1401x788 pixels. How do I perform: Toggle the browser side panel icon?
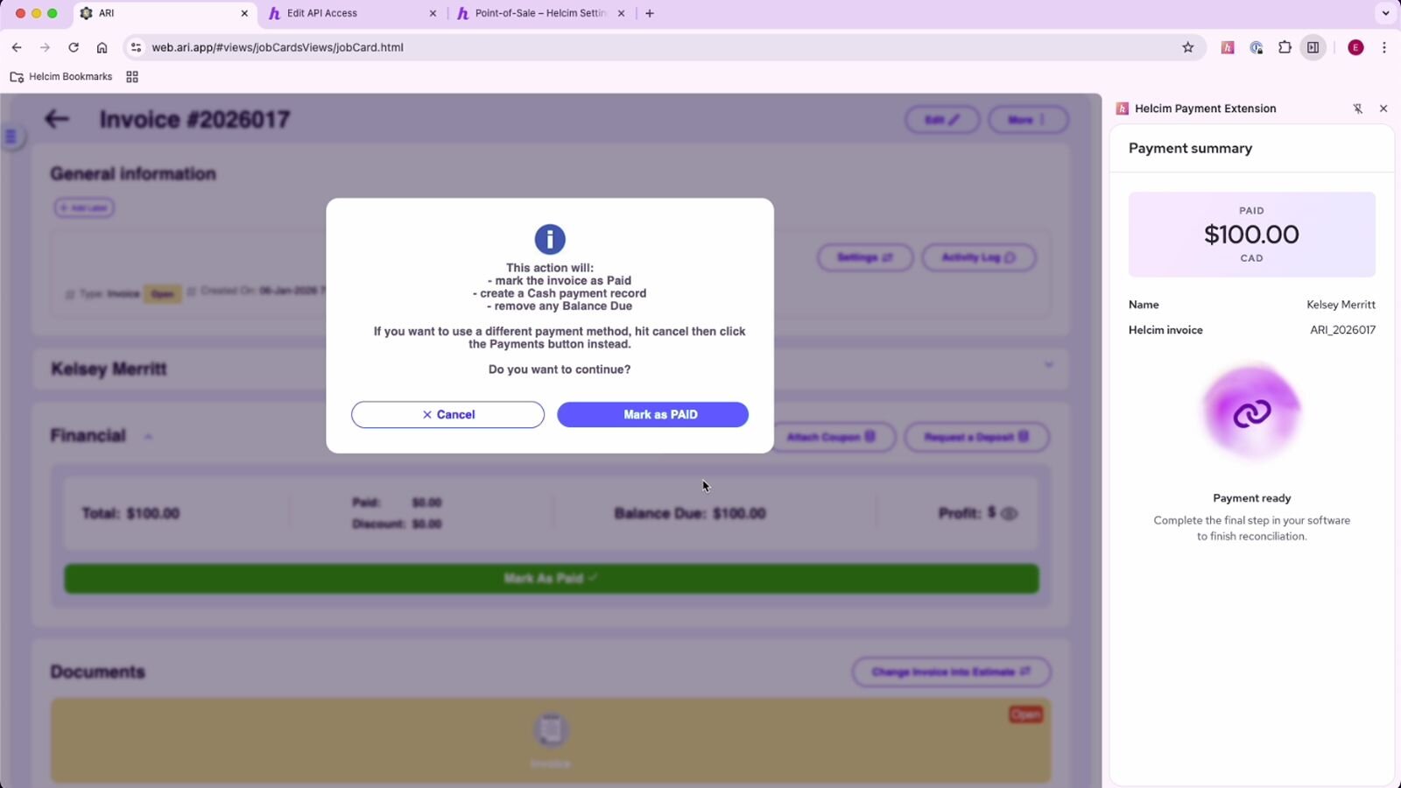coord(1313,48)
